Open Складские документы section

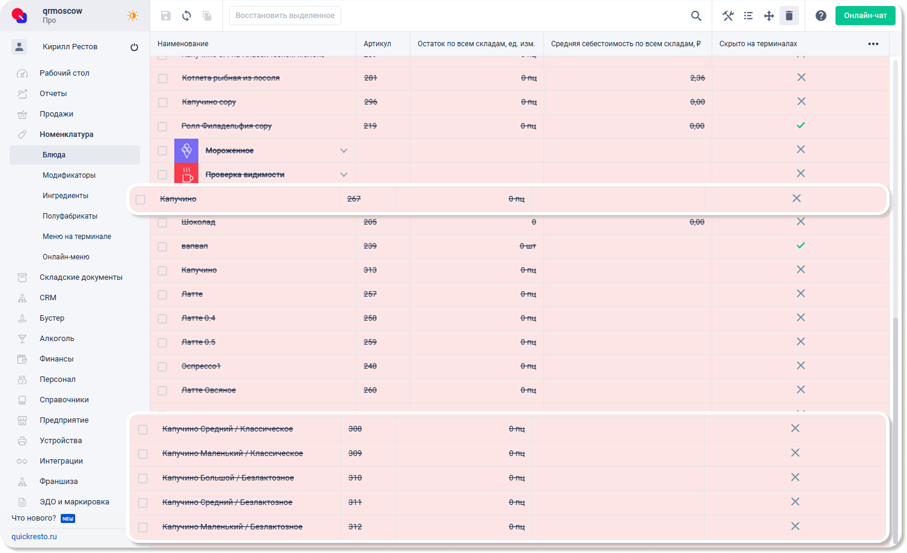pos(81,277)
